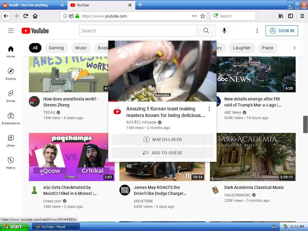Click WATCH LATER on video preview
308x231 pixels.
162,140
